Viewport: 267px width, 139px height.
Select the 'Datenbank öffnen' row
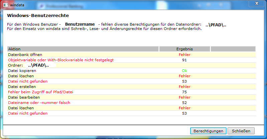tap(131, 55)
